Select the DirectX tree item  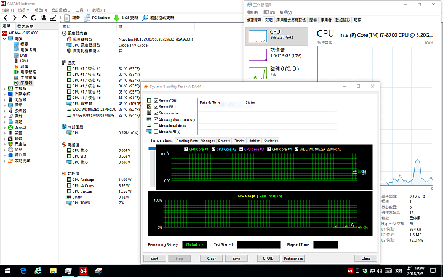click(x=19, y=127)
